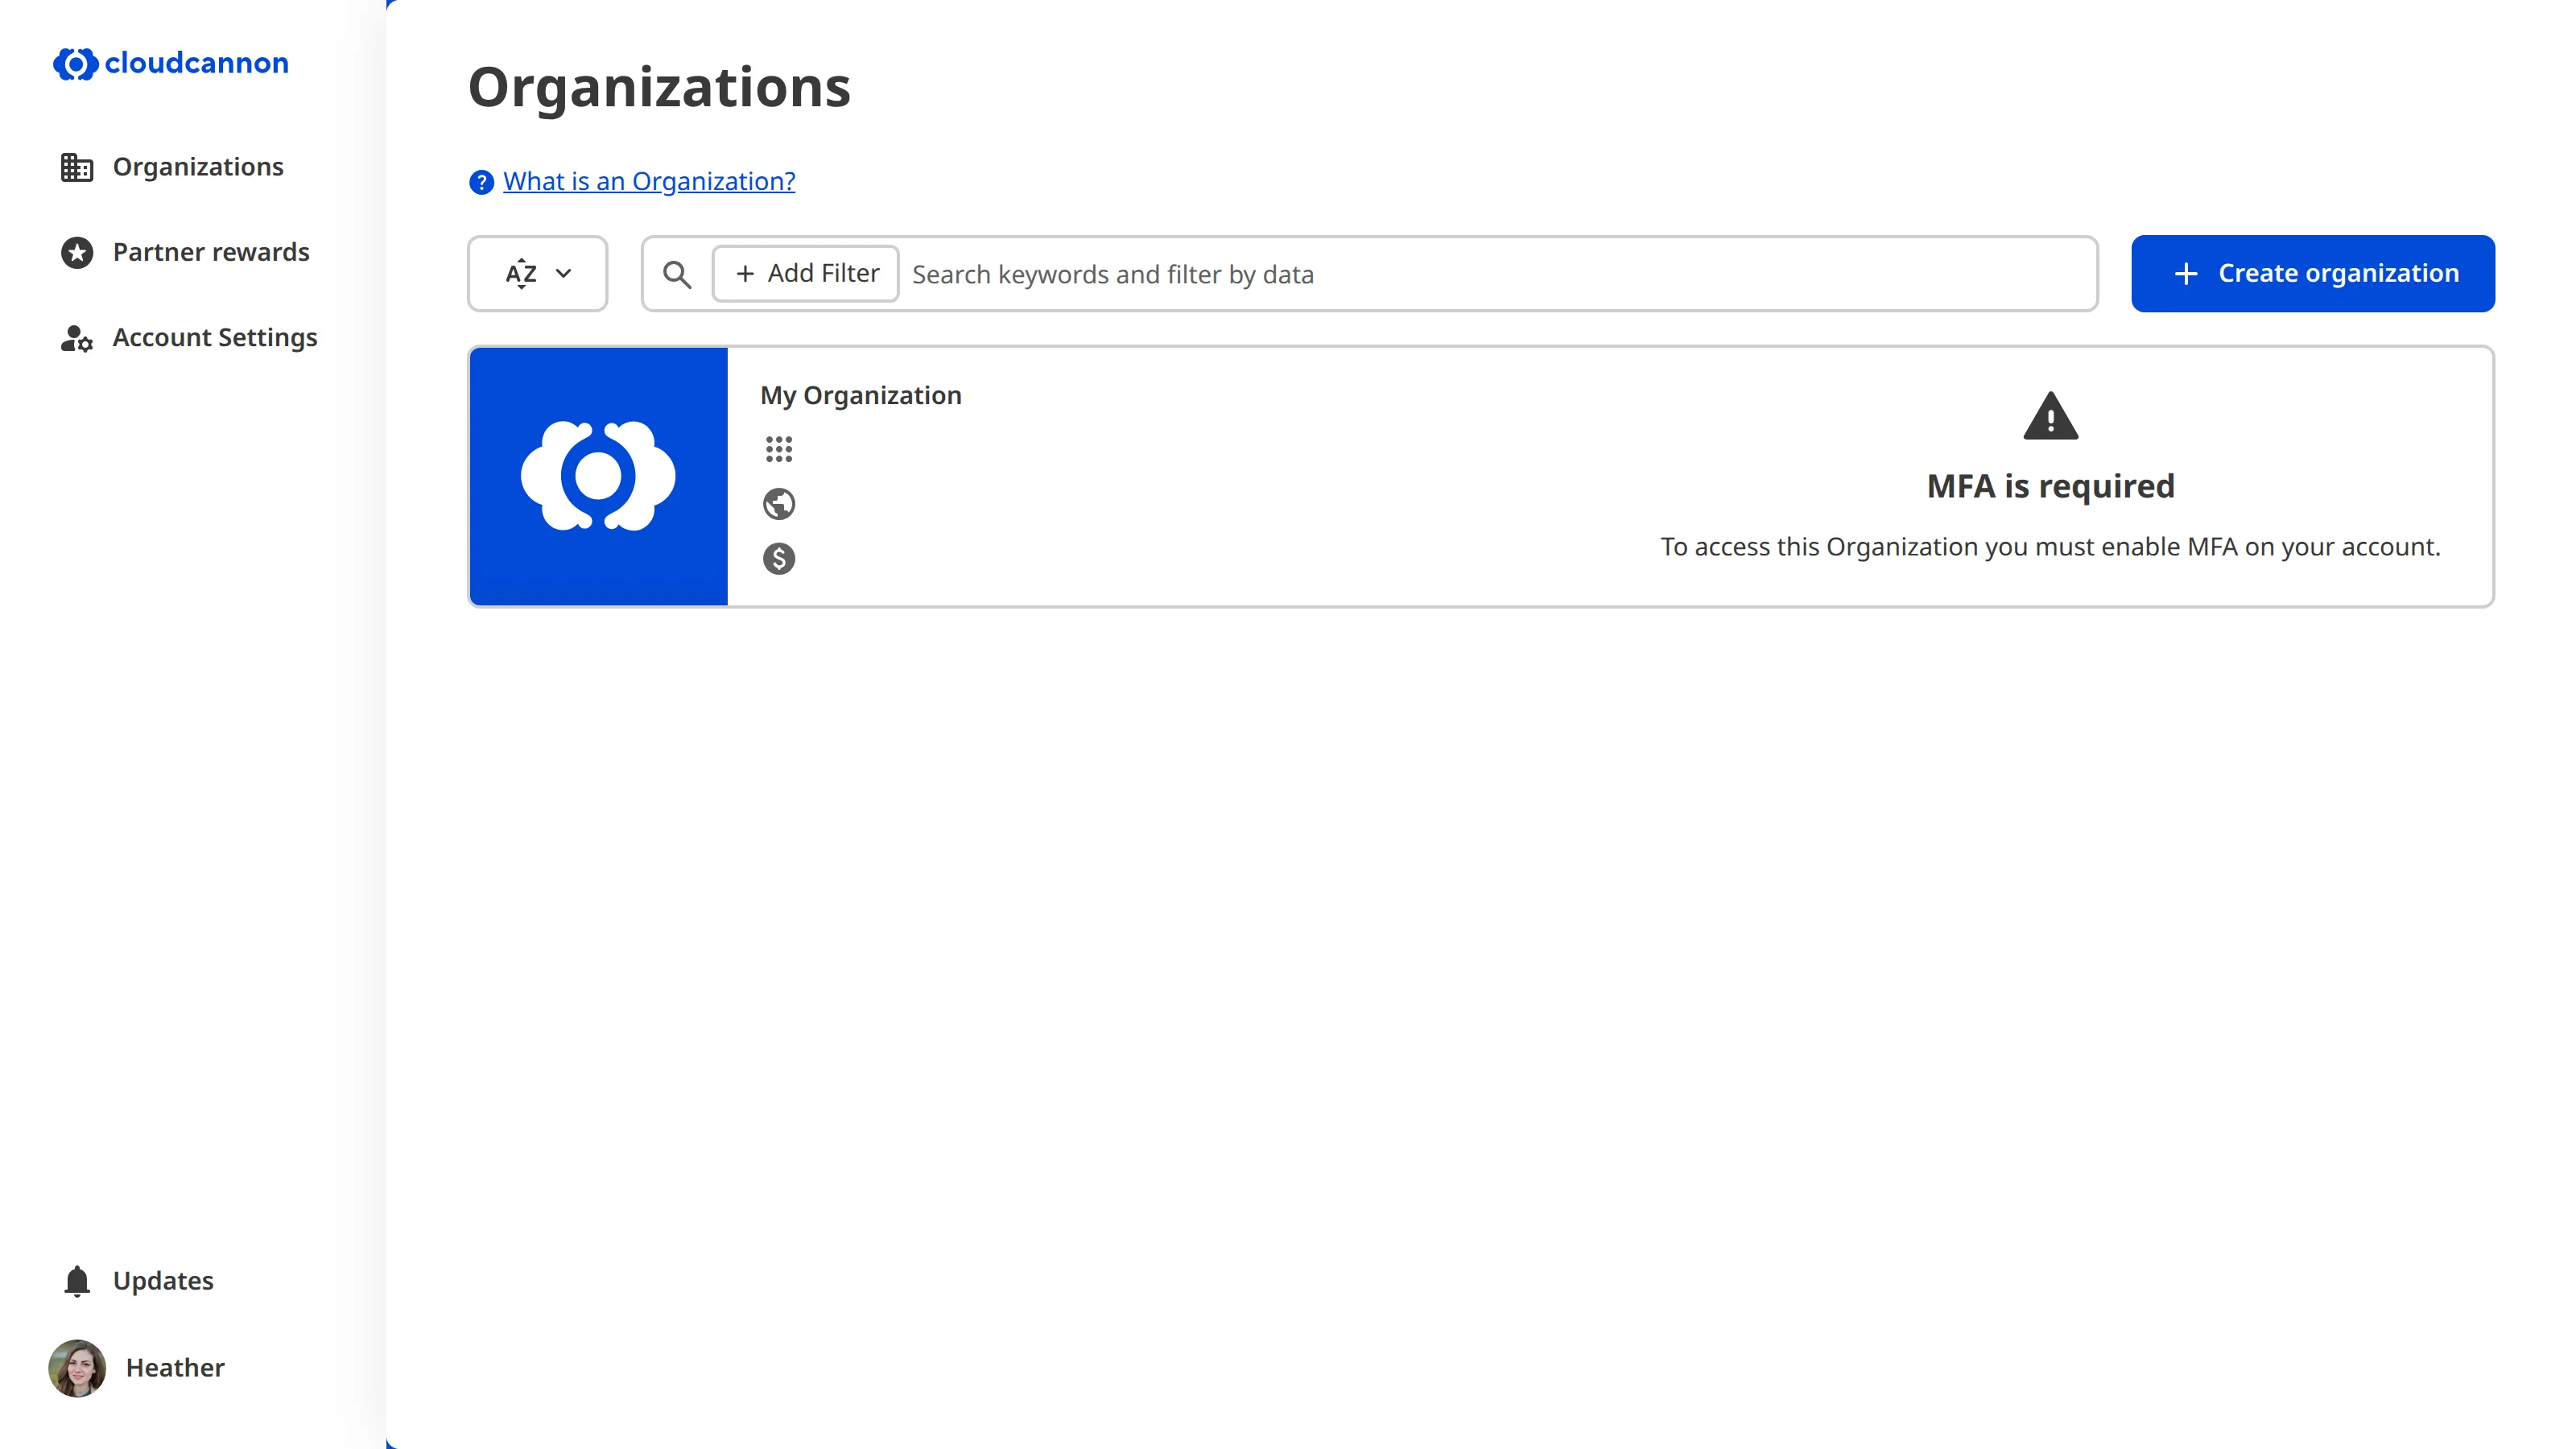Open the What is an Organization link
Image resolution: width=2576 pixels, height=1449 pixels.
pyautogui.click(x=648, y=181)
